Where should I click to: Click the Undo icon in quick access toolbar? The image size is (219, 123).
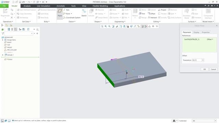coord(24,2)
